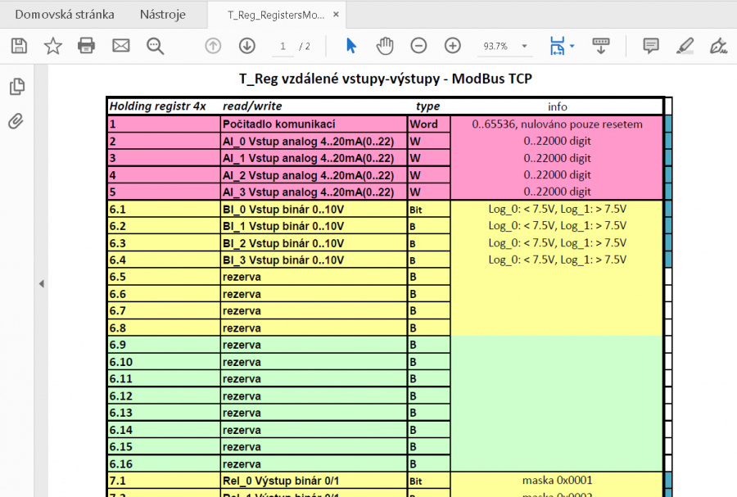Close the T_Reg_RegistersMo... document tab
This screenshot has width=737, height=497.
pyautogui.click(x=336, y=15)
